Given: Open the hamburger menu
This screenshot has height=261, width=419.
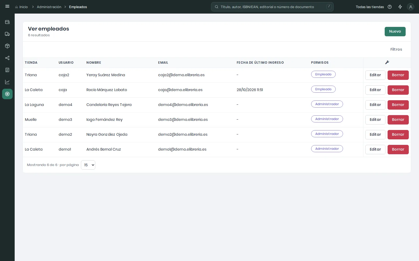Looking at the screenshot, I should 7,7.
